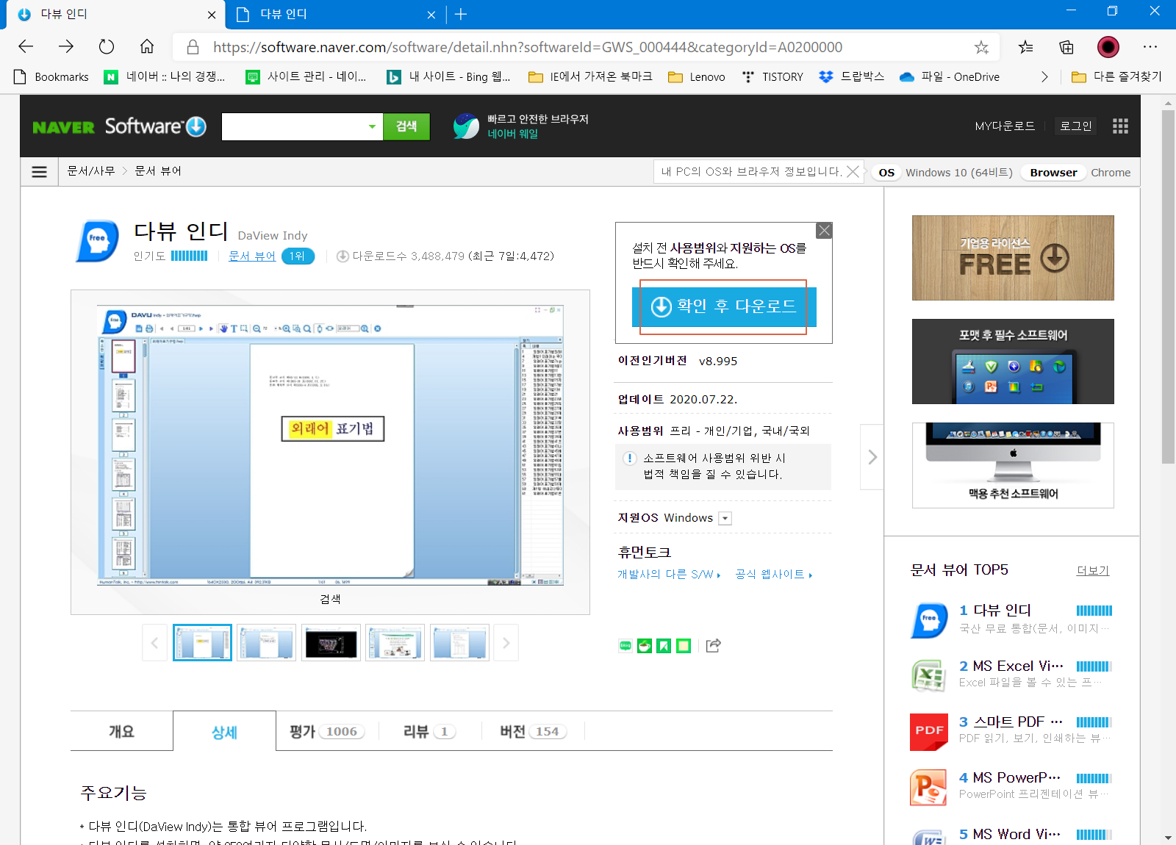
Task: Add page to favorites star icon
Action: (981, 47)
